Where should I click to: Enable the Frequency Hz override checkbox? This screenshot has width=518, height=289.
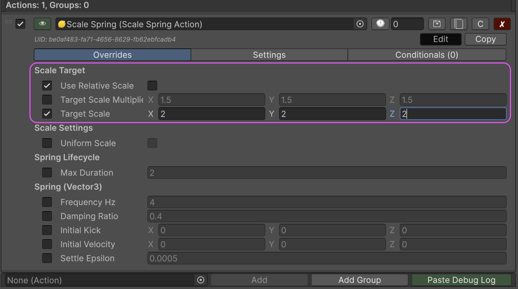(47, 202)
